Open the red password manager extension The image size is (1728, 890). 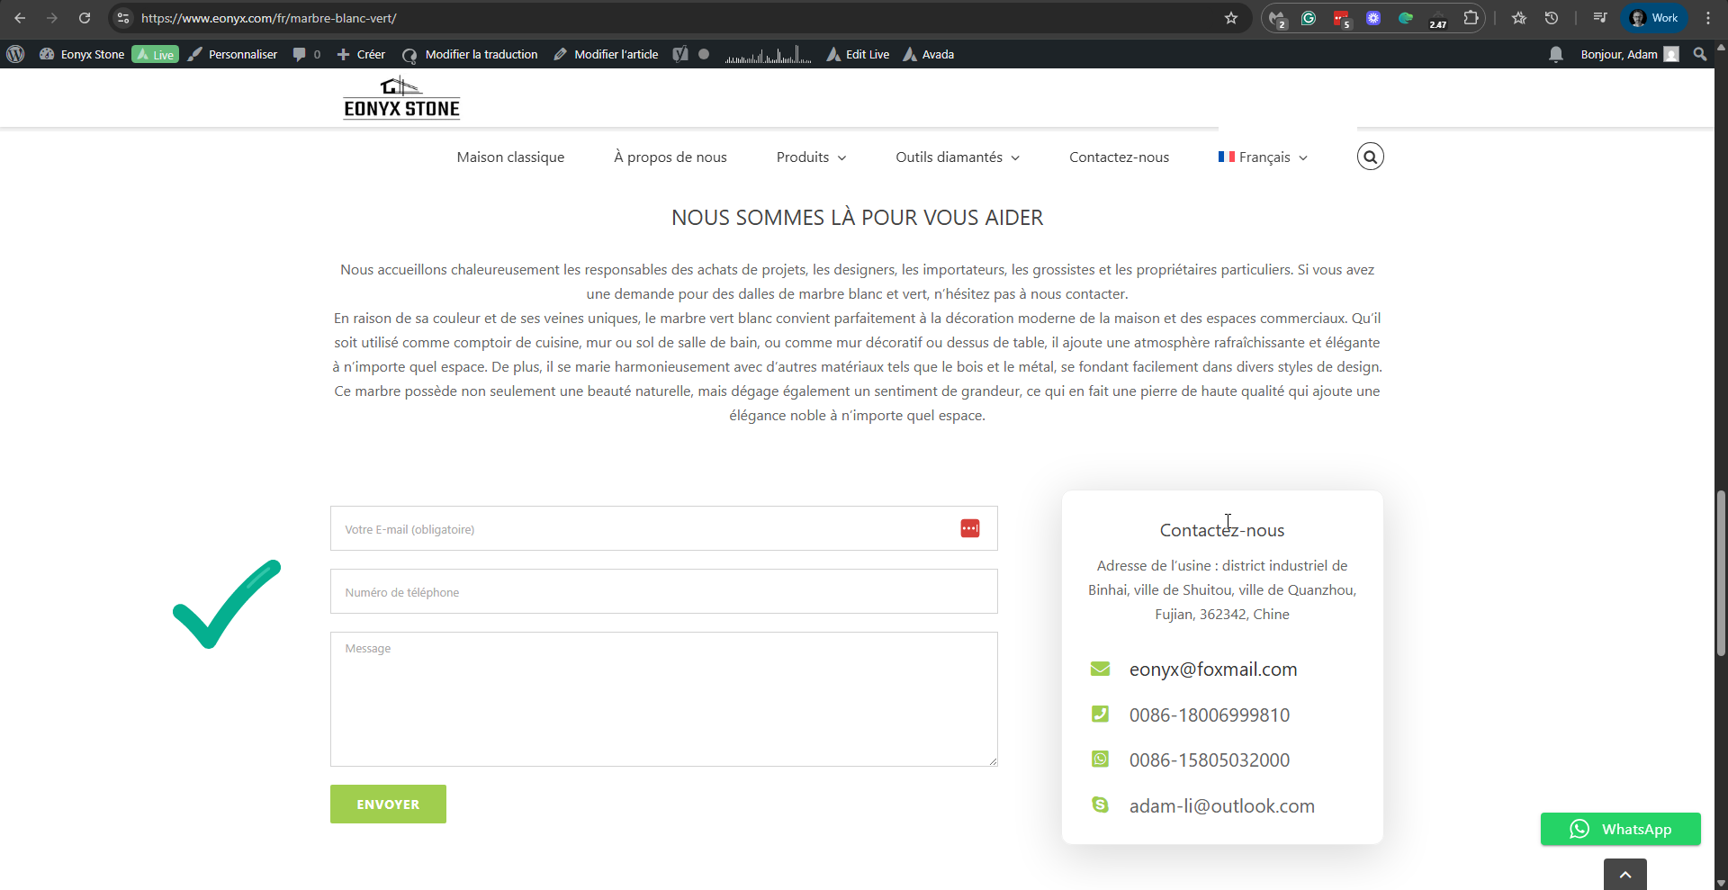point(1341,18)
